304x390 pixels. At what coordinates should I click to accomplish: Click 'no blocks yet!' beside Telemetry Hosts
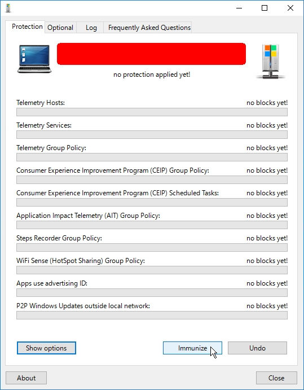(x=267, y=103)
